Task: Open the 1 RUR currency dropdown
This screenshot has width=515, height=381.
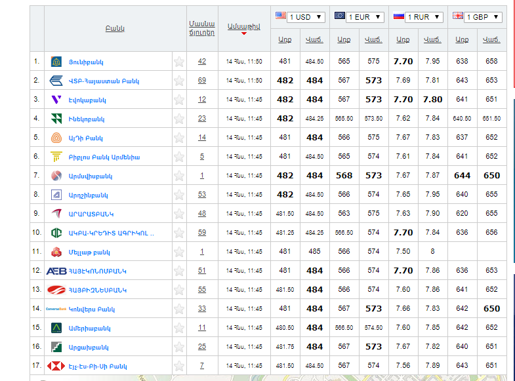Action: pyautogui.click(x=424, y=17)
